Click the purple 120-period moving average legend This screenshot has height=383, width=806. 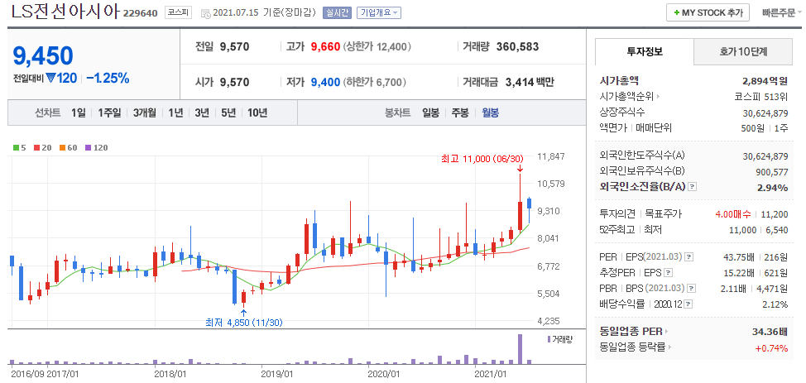(96, 147)
